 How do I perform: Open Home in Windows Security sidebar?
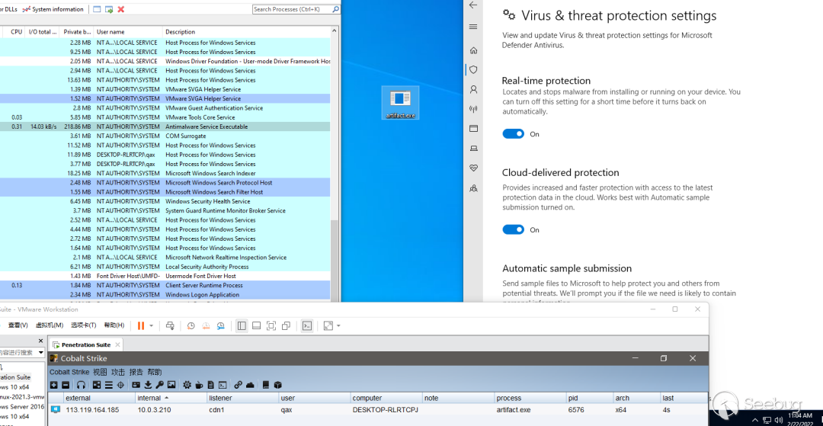tap(473, 50)
